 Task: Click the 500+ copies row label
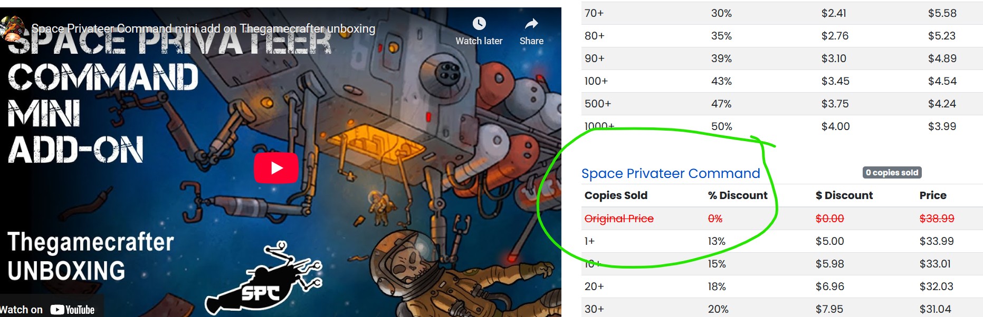597,104
